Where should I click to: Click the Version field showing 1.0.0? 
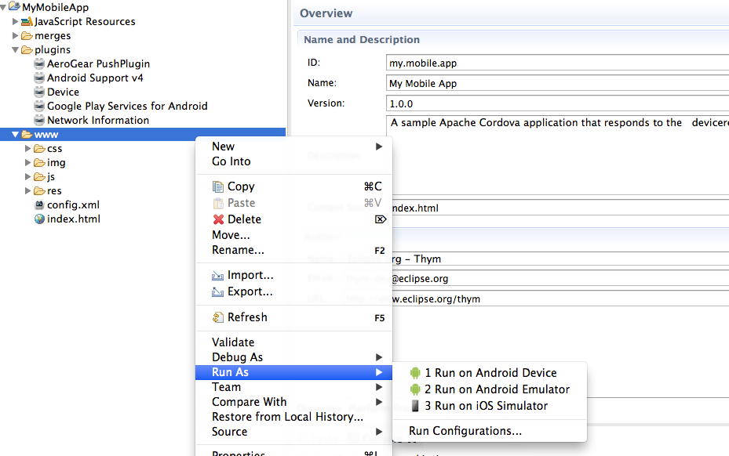pos(557,104)
